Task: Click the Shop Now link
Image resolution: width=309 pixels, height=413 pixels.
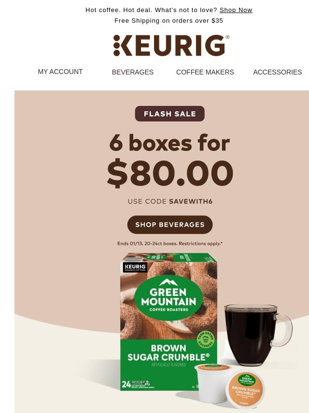Action: [236, 10]
